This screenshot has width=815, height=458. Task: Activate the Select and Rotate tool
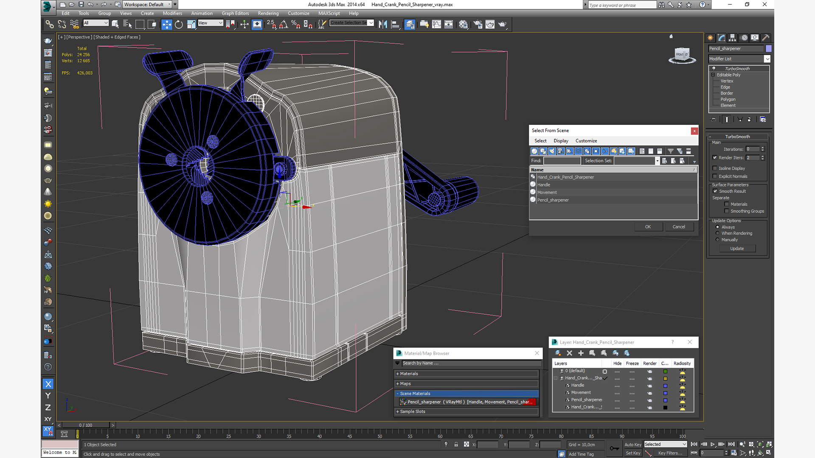click(x=179, y=25)
